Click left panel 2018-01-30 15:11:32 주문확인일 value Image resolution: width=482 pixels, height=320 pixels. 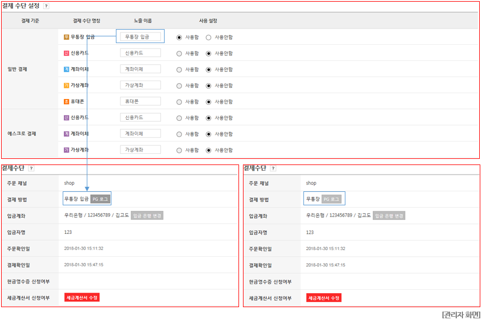83,248
